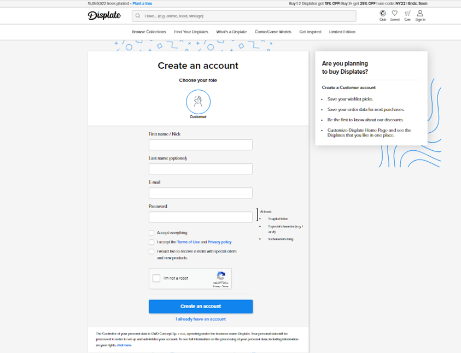Open Limited Edition menu
This screenshot has width=461, height=353.
pyautogui.click(x=342, y=32)
